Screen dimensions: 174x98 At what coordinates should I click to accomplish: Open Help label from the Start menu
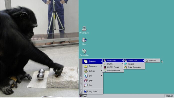pos(90,80)
